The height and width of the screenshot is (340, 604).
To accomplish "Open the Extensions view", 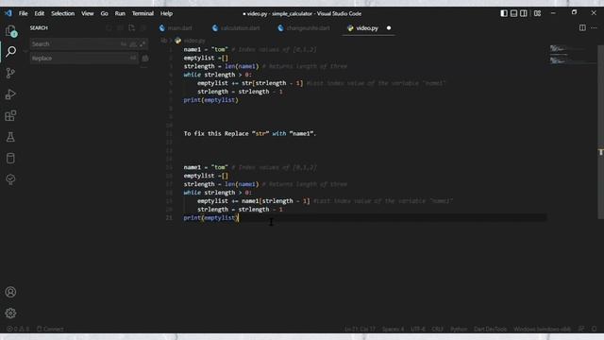I will coord(10,115).
